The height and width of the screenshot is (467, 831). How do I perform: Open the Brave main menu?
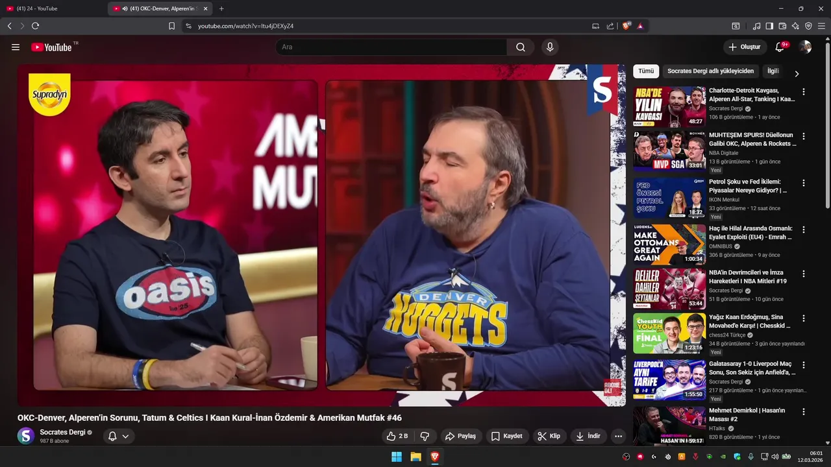click(x=821, y=26)
